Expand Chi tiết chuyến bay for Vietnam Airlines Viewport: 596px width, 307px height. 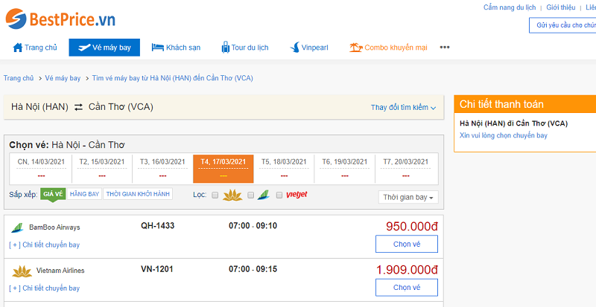pos(45,288)
